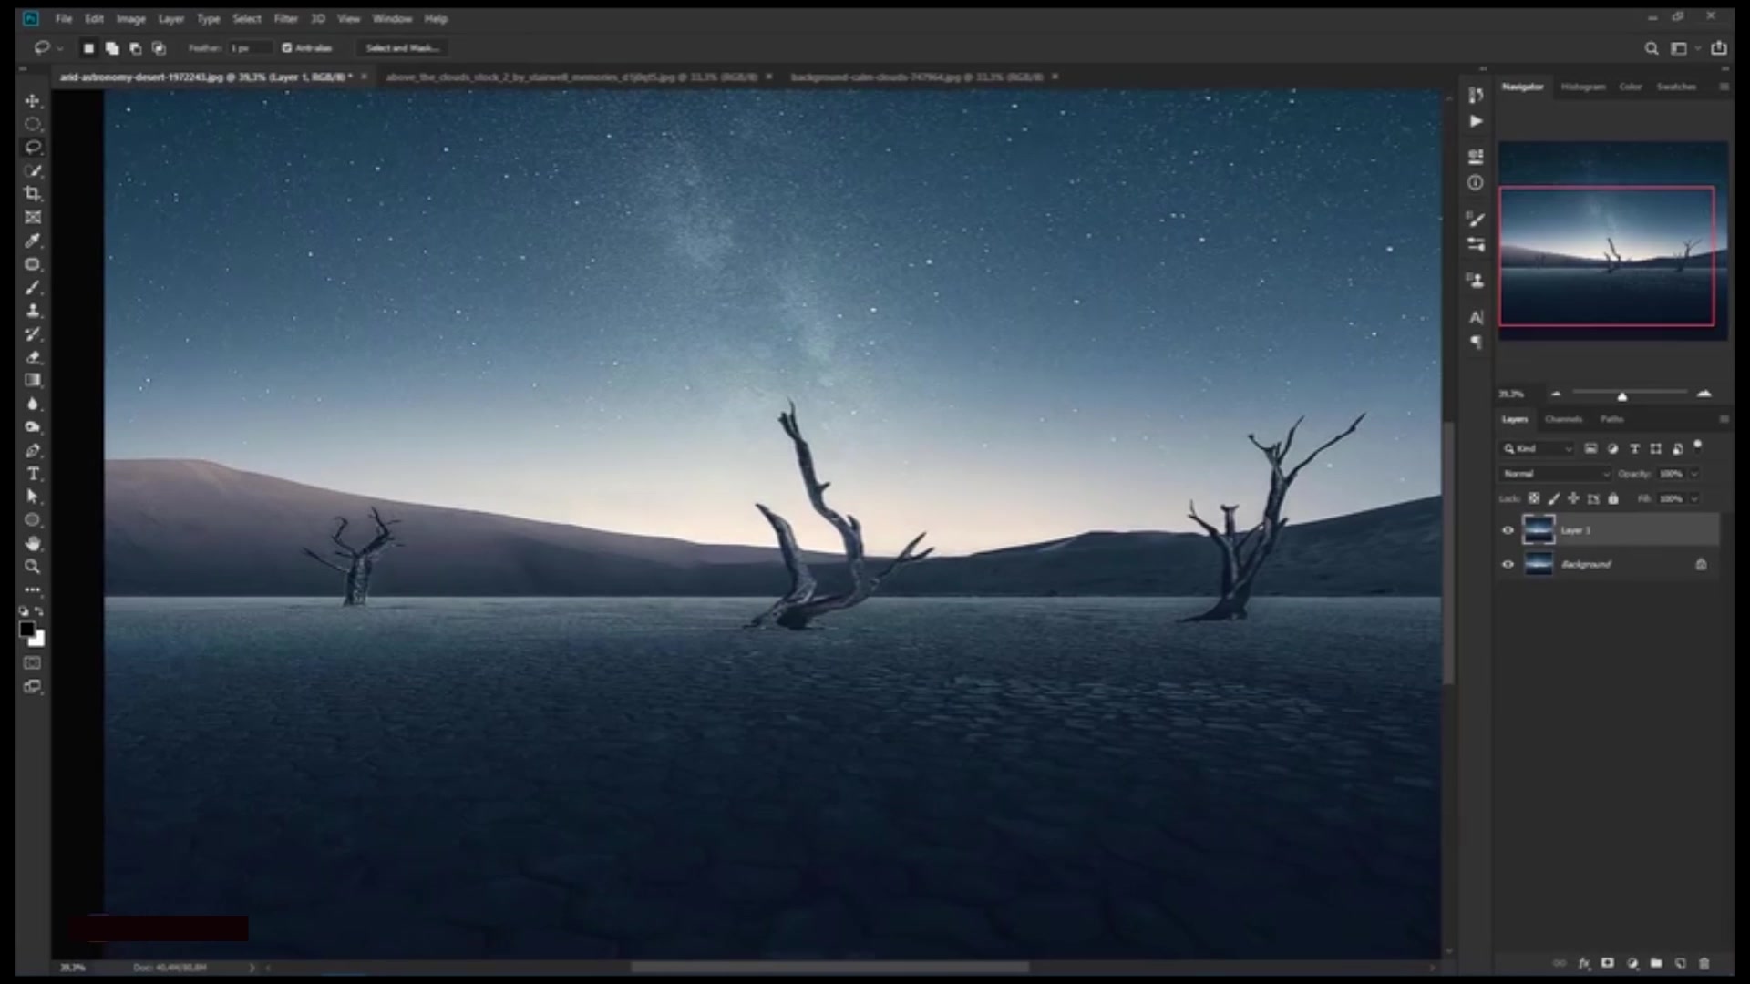The height and width of the screenshot is (984, 1750).
Task: Select the Clone Stamp tool
Action: (x=33, y=311)
